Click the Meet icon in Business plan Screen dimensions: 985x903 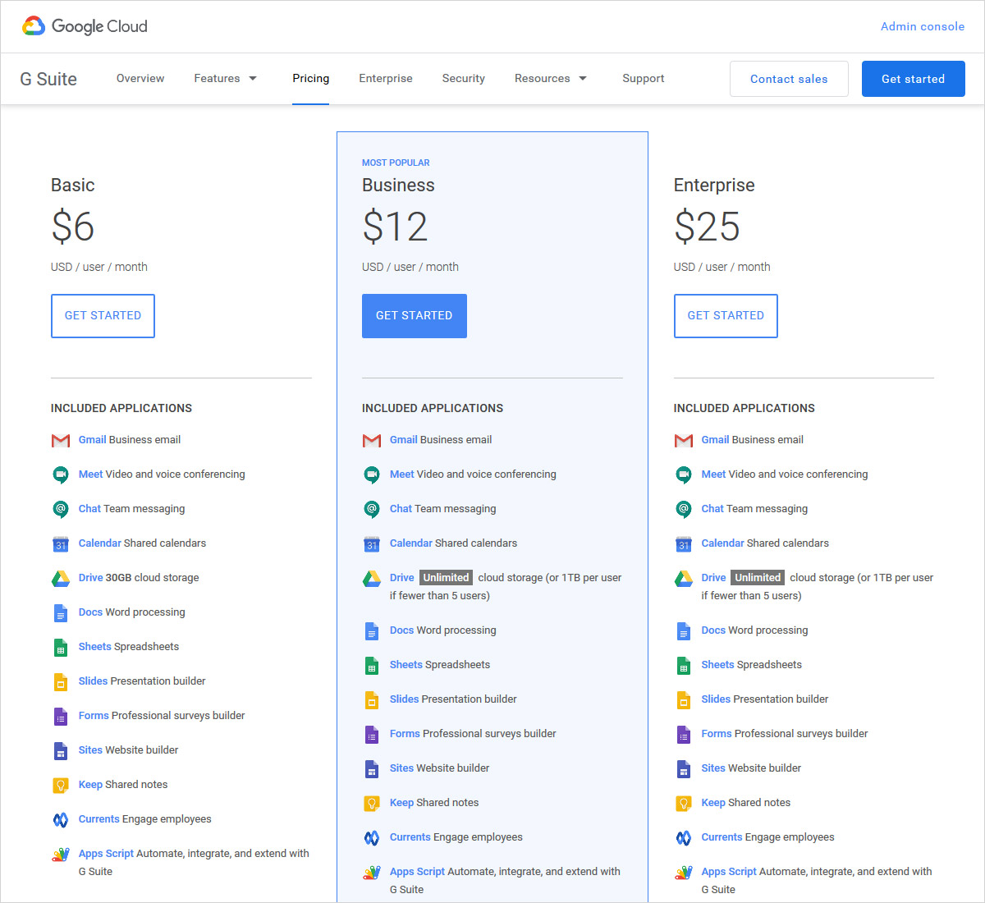pos(372,474)
